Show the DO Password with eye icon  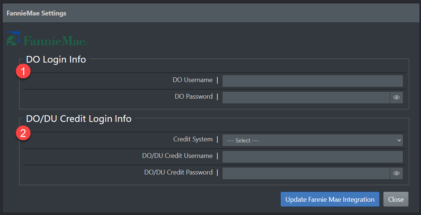pyautogui.click(x=396, y=98)
